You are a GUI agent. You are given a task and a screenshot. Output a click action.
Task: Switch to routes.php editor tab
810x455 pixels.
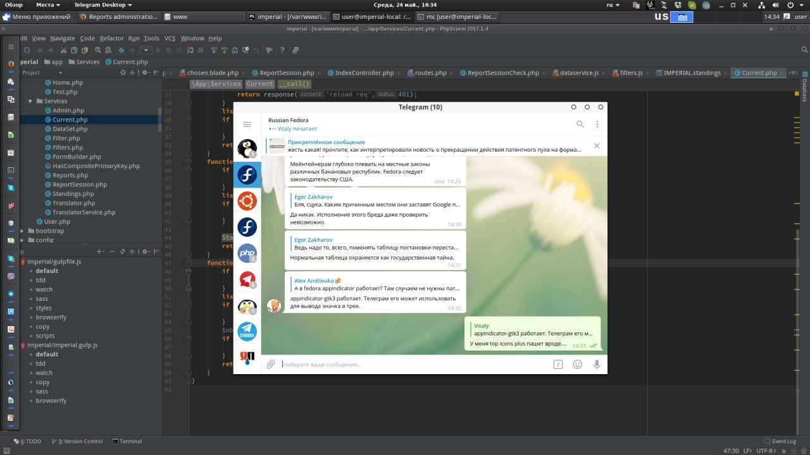430,73
